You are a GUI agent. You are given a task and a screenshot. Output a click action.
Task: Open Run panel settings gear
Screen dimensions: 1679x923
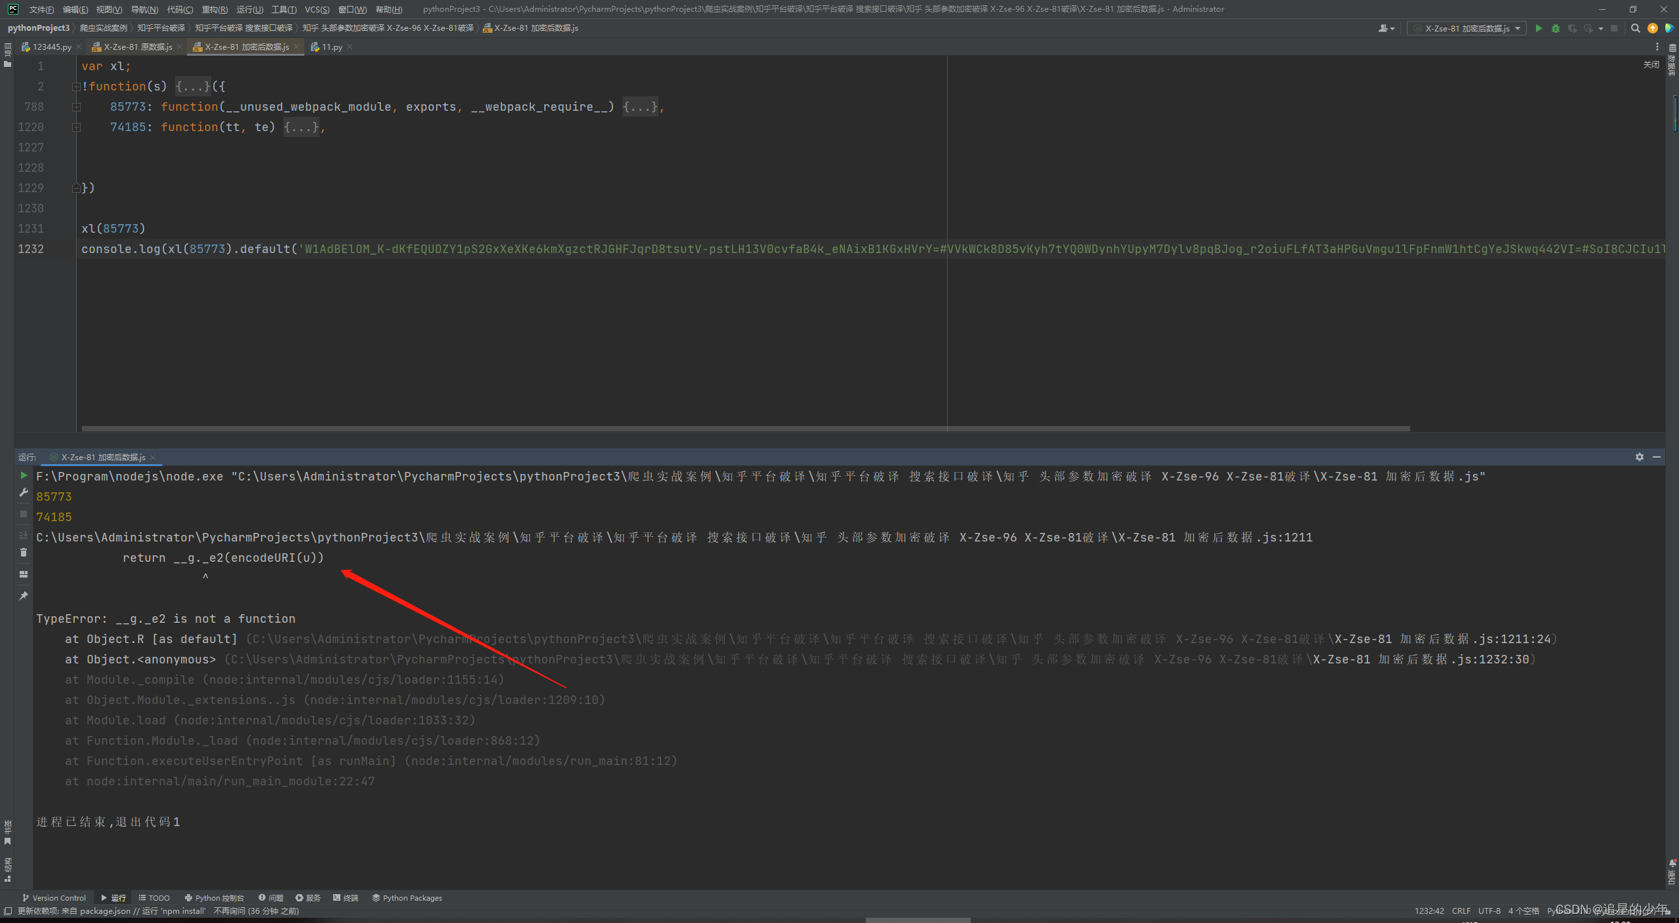pos(1640,457)
